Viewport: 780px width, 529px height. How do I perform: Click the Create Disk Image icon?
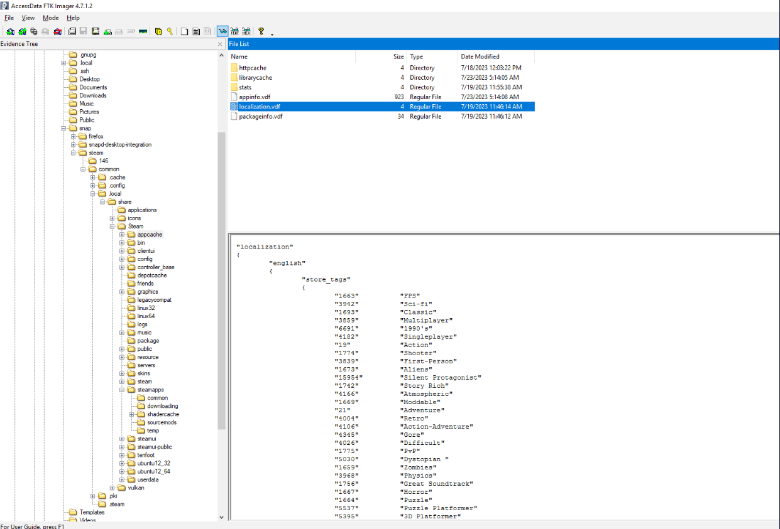click(x=72, y=31)
